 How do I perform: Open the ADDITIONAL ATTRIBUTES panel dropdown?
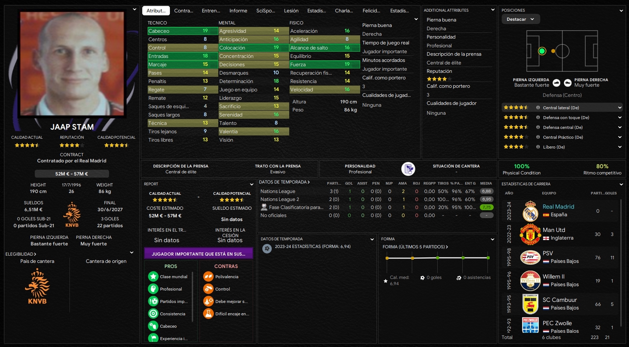coord(493,10)
